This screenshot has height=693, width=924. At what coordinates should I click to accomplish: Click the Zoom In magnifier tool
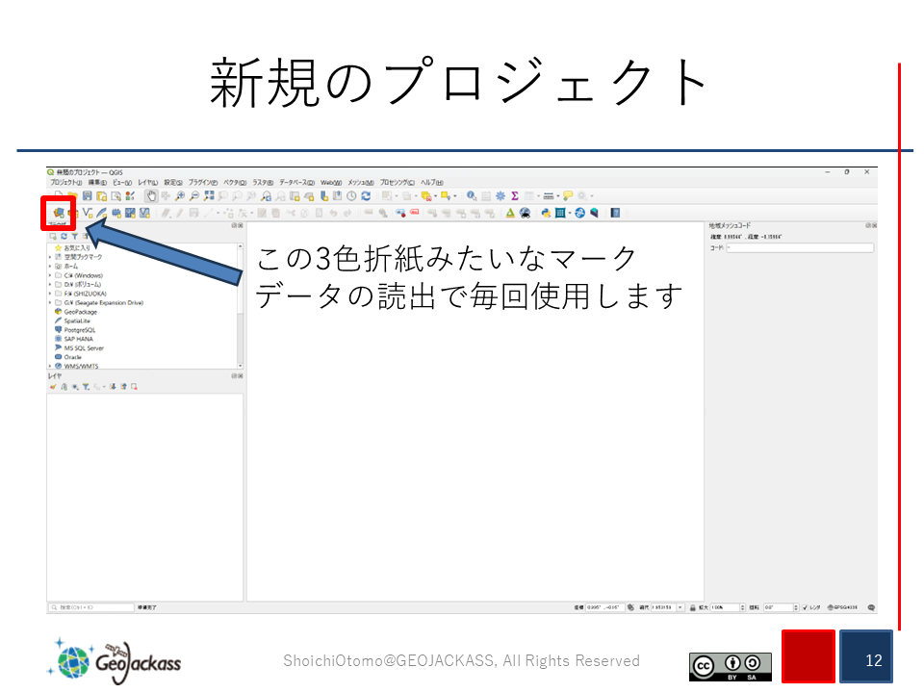[x=179, y=195]
